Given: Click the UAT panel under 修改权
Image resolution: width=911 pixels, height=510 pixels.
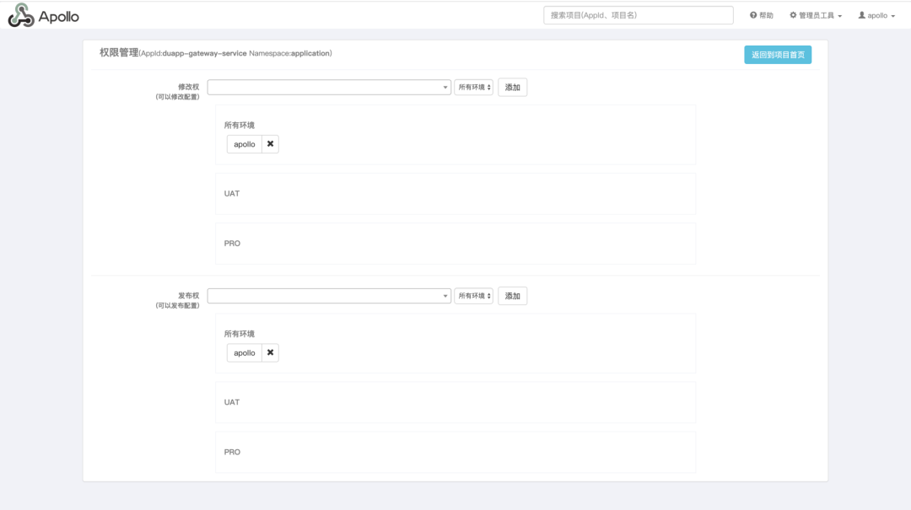Looking at the screenshot, I should [x=455, y=193].
